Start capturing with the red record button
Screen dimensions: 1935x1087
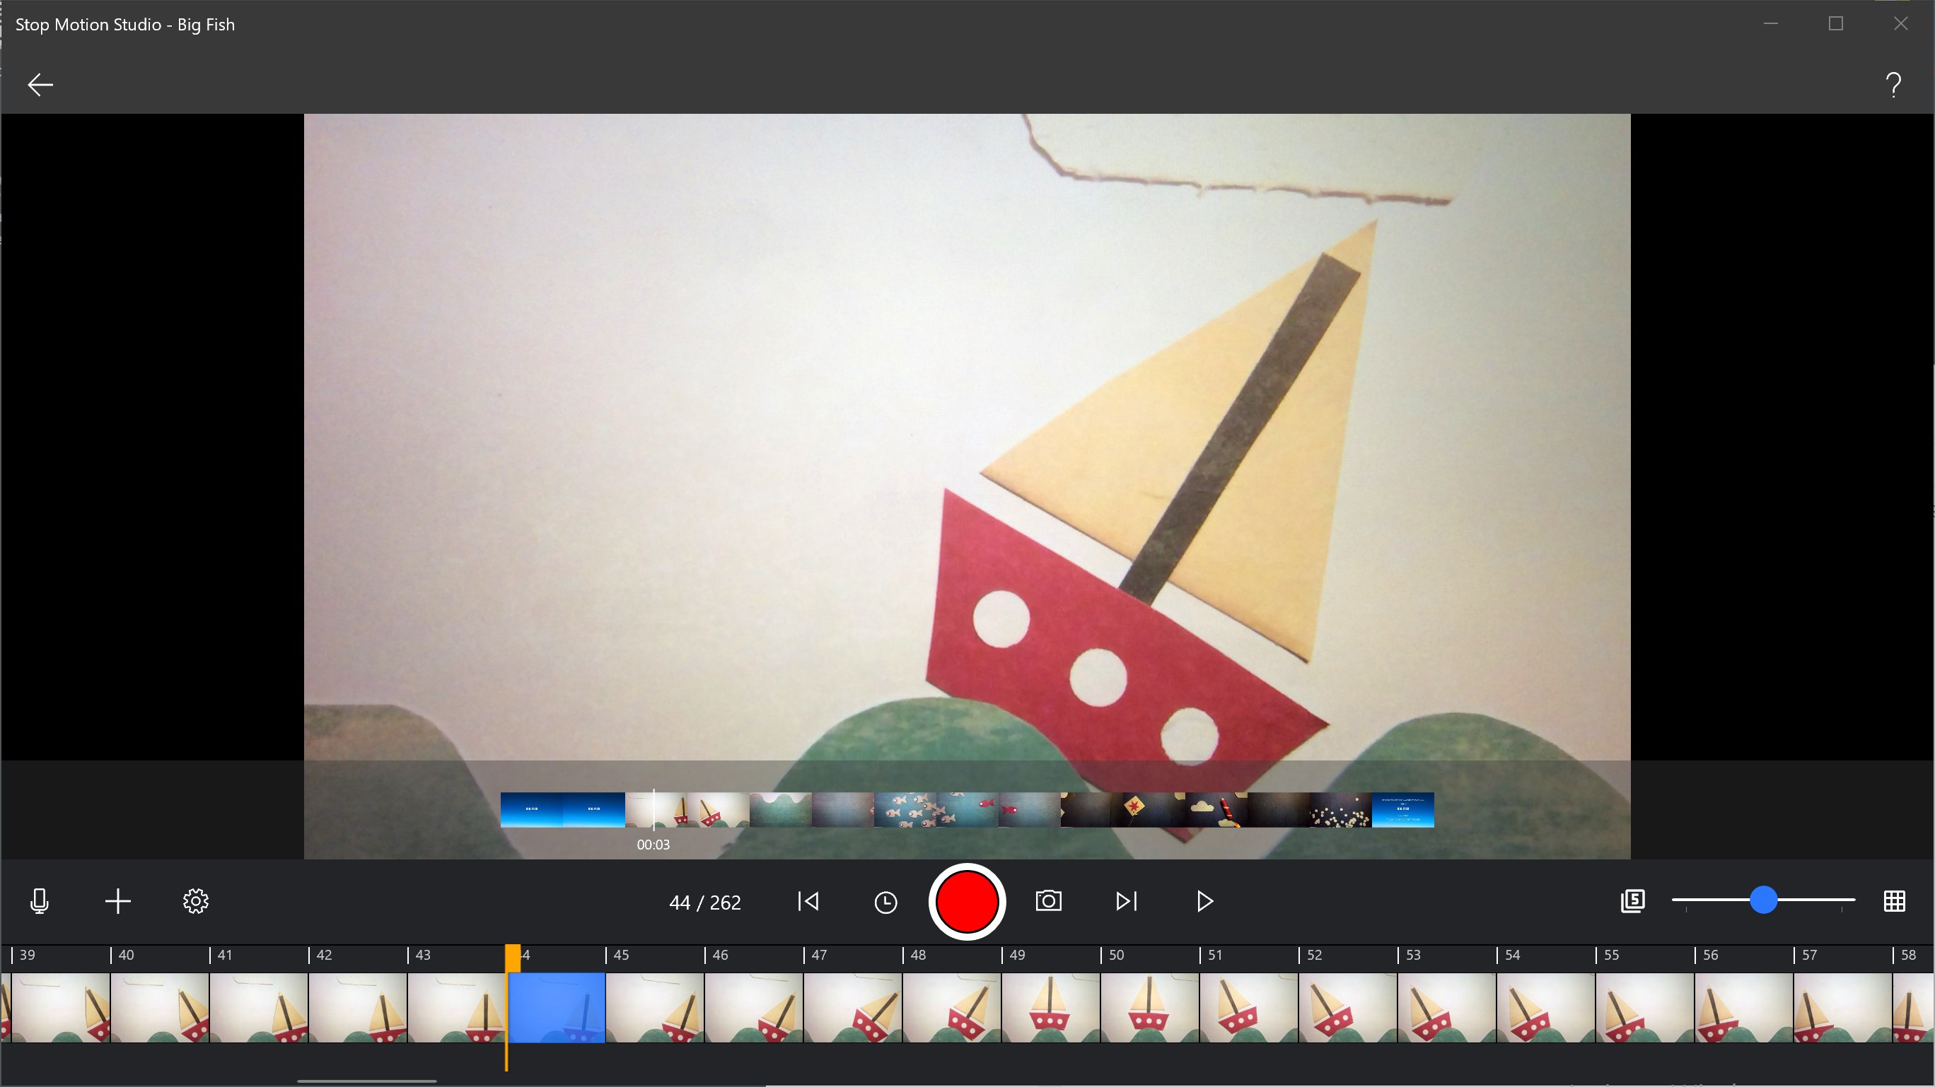967,902
